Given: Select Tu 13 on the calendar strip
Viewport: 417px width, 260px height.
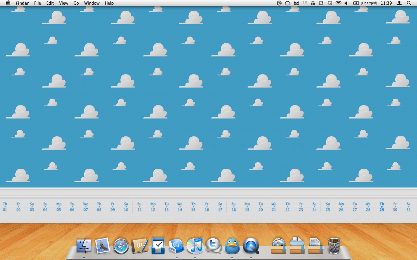Looking at the screenshot, I should 167,207.
